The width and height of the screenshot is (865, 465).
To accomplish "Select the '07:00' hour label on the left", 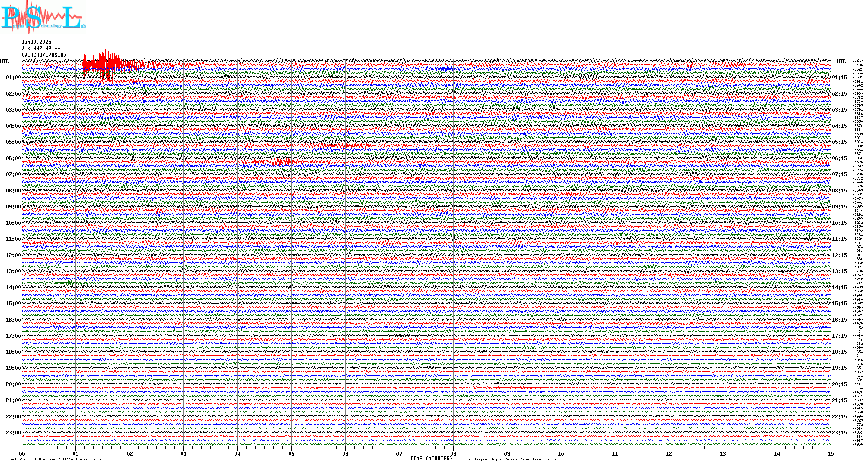I will pyautogui.click(x=13, y=174).
